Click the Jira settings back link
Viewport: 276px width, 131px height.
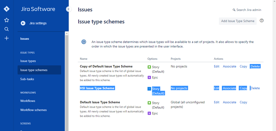[x=38, y=23]
